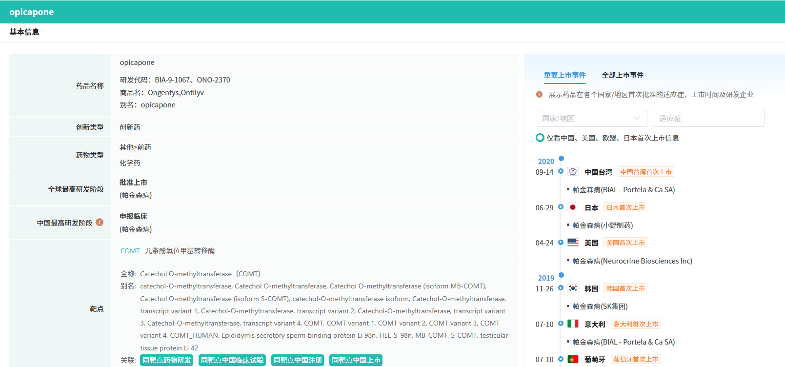Click the 化学药 drug type value
Viewport: 785px width, 367px height.
(130, 163)
